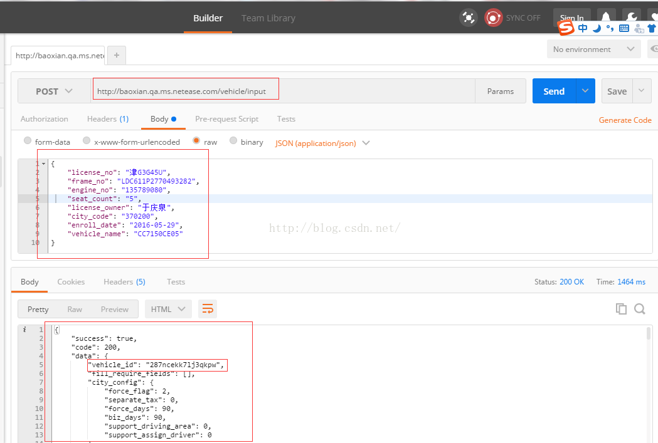The image size is (658, 443).
Task: Open the No environment dropdown
Action: 593,49
